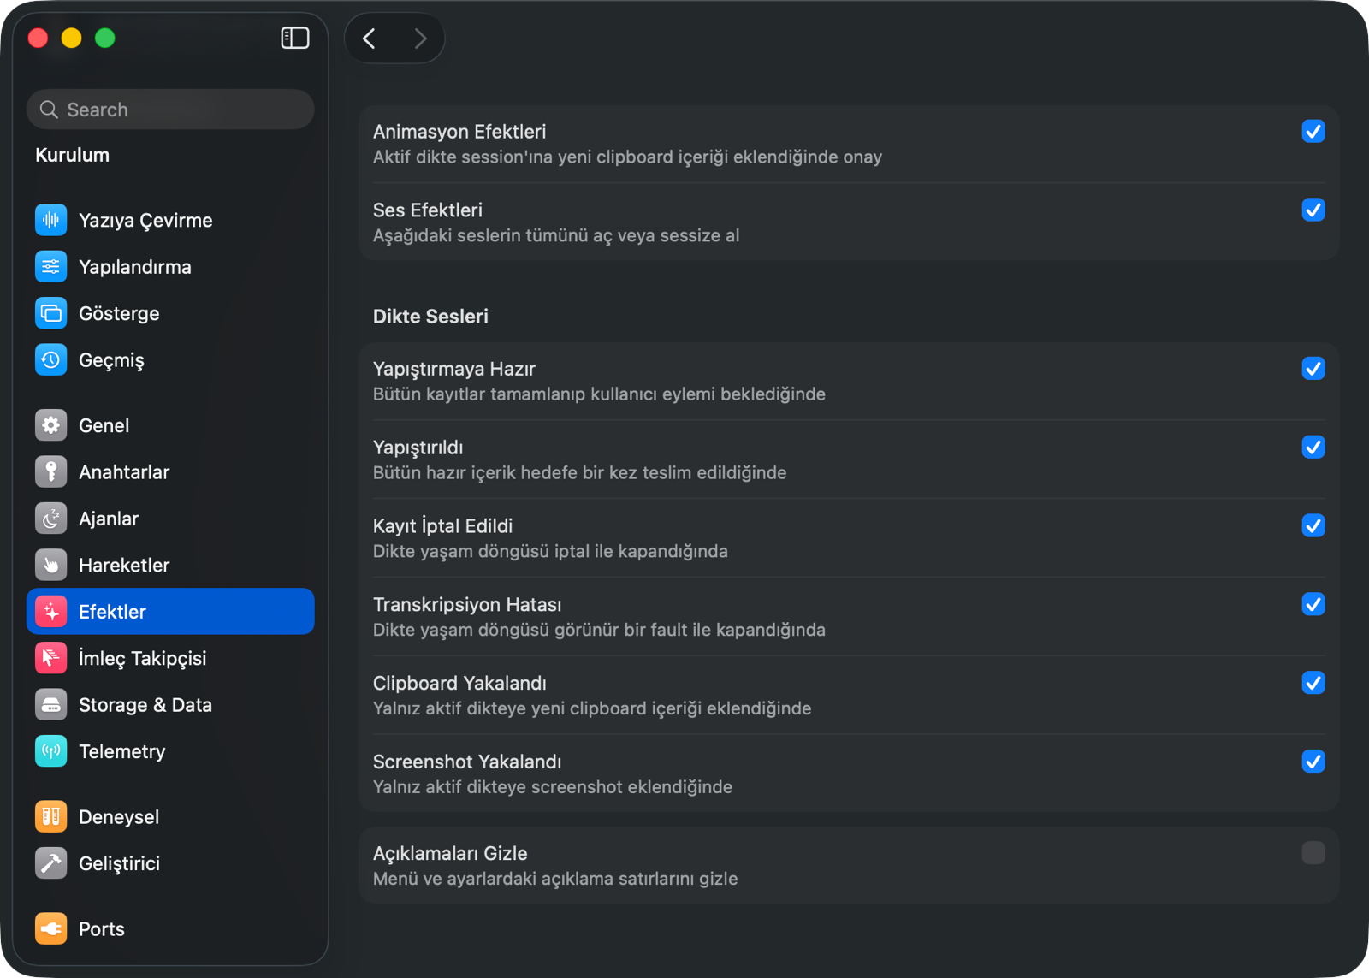The image size is (1369, 978).
Task: Open the Gösterge display icon
Action: (x=51, y=313)
